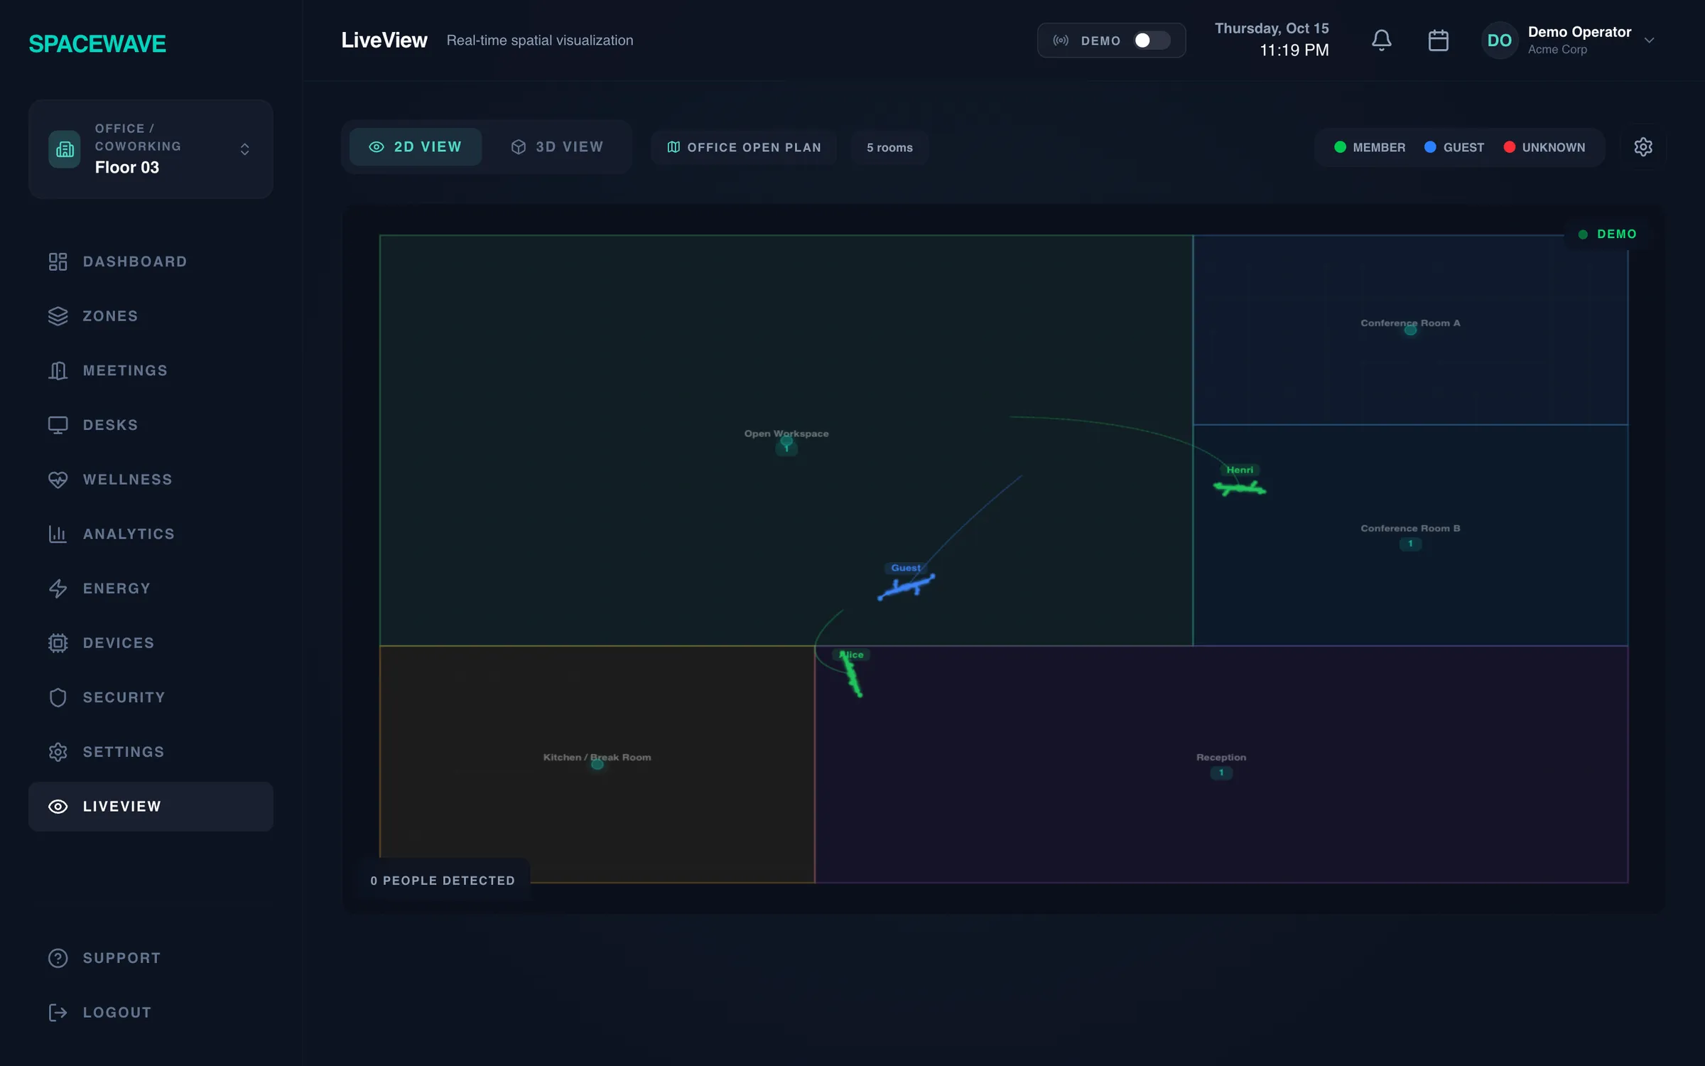Image resolution: width=1705 pixels, height=1066 pixels.
Task: Click the Kitchen / Break Room label
Action: pos(597,757)
